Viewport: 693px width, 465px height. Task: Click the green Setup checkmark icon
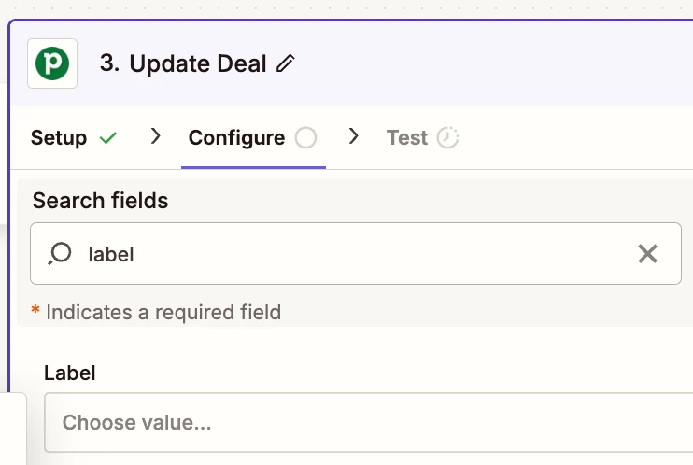tap(107, 138)
